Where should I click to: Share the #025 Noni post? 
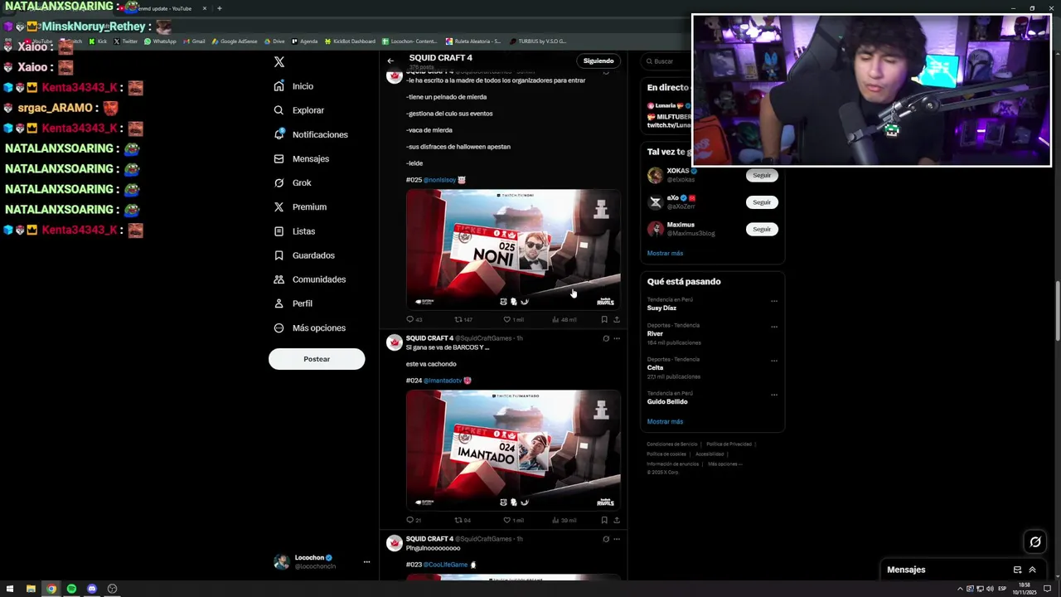(617, 319)
